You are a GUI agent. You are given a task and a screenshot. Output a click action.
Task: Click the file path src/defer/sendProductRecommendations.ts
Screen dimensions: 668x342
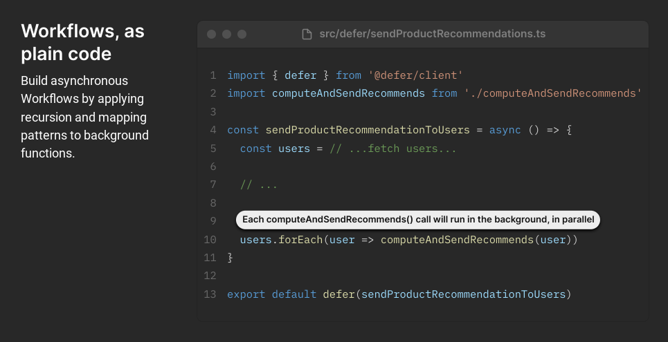pos(433,34)
